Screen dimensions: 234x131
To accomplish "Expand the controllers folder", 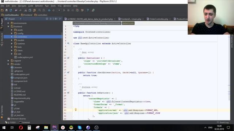I will [12, 37].
